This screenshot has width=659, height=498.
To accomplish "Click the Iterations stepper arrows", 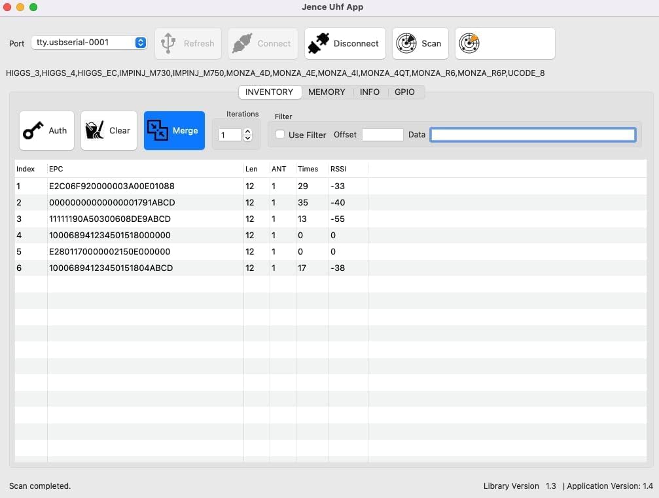I will point(247,135).
